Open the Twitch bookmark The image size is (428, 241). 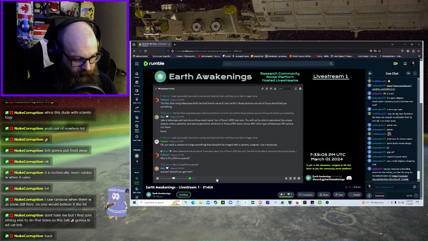coord(227,56)
